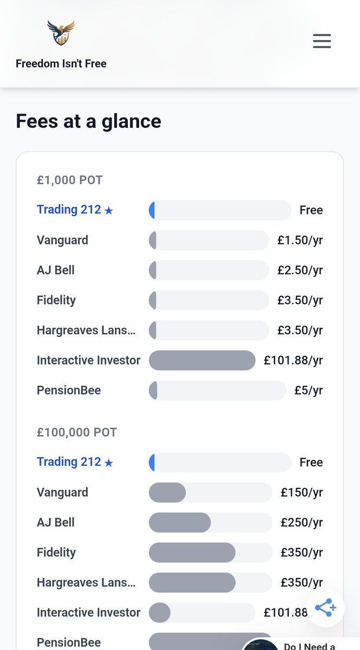The height and width of the screenshot is (650, 360).
Task: Click the star beside Trading 212 in £100,000 pot
Action: [109, 463]
